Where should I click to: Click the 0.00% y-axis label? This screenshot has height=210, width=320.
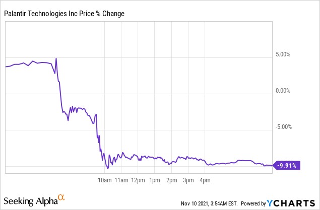(x=283, y=91)
